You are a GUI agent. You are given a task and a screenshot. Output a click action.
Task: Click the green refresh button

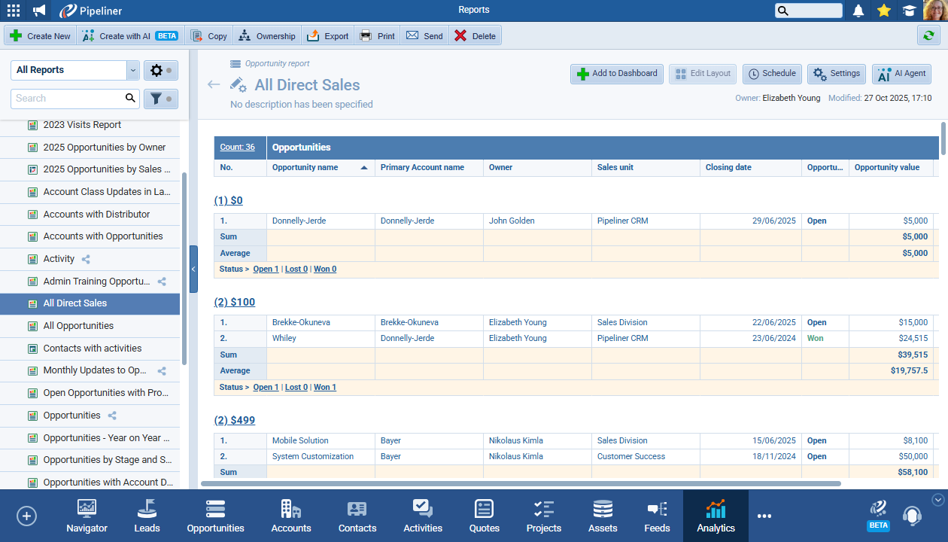(928, 35)
